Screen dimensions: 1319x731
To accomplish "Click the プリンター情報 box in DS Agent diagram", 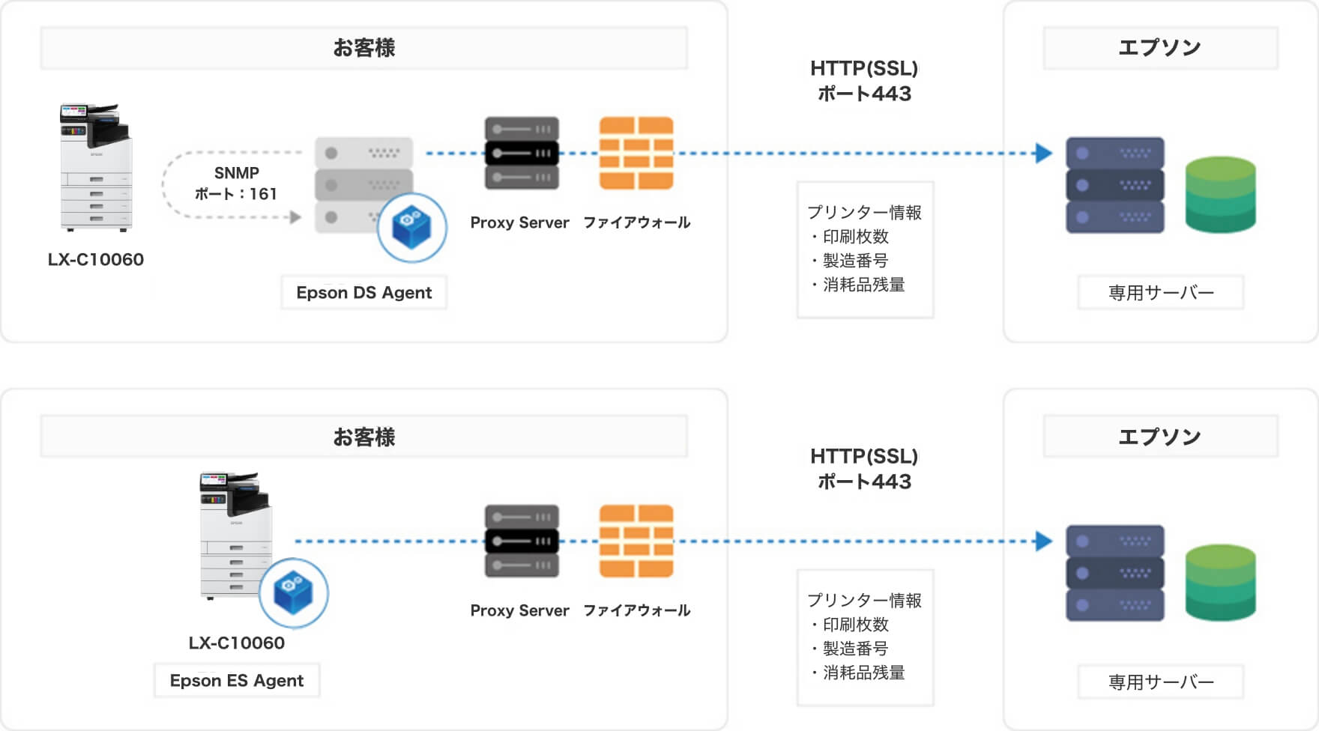I will [865, 249].
